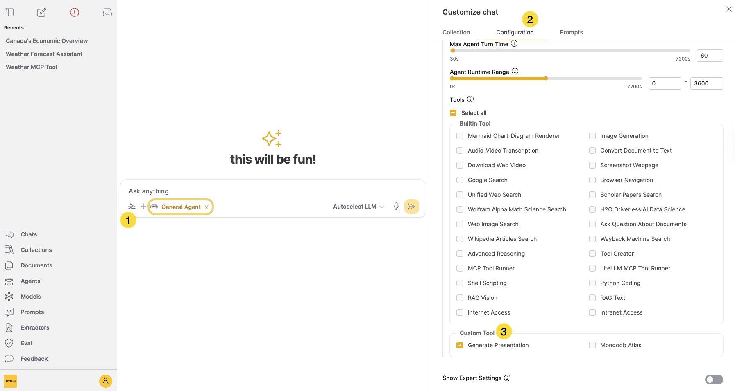Viewport: 735px width, 391px height.
Task: Open the red alert notification icon
Action: pyautogui.click(x=75, y=12)
